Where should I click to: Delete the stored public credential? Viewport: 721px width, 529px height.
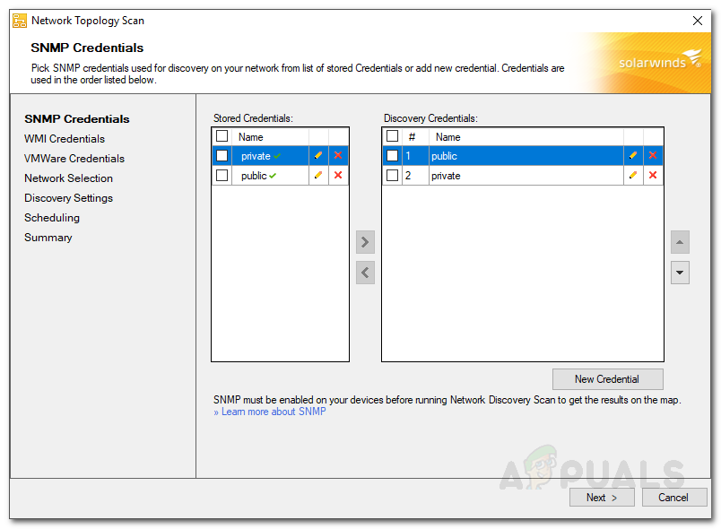coord(338,175)
